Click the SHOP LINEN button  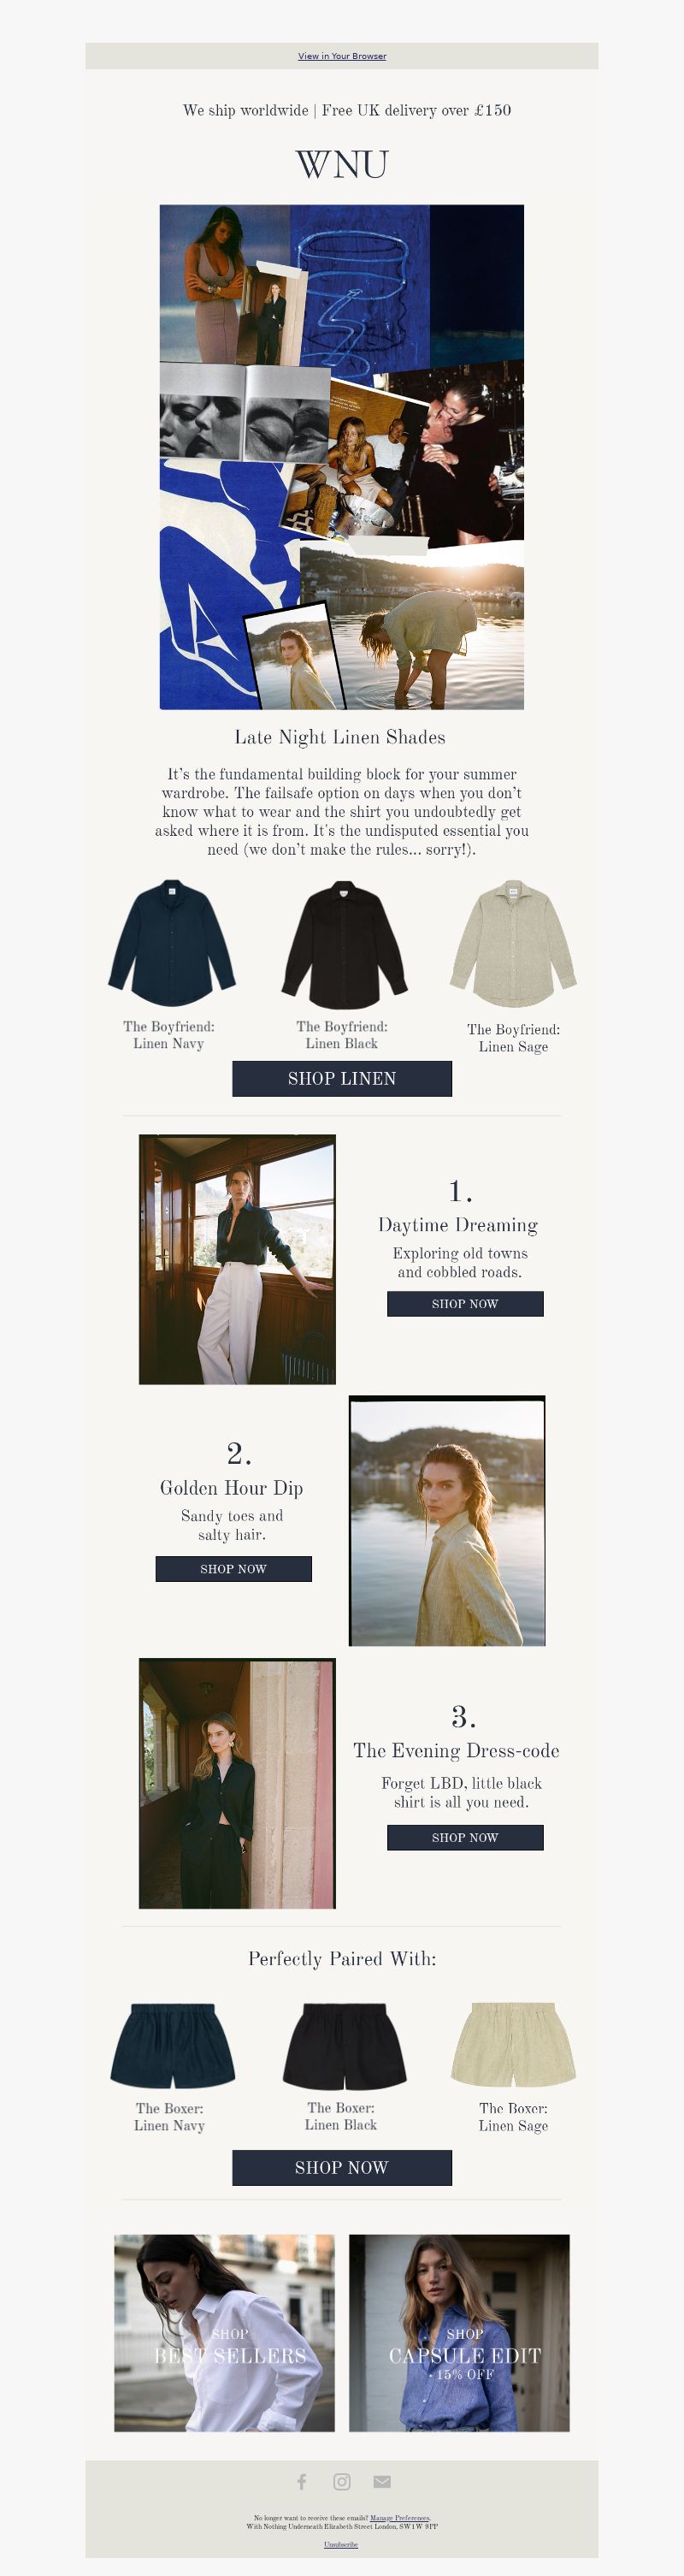342,1078
